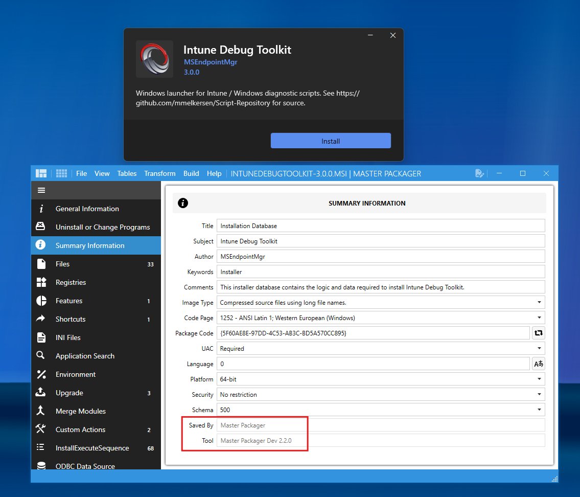Open the Image Type dropdown
Viewport: 580px width, 497px height.
(381, 302)
